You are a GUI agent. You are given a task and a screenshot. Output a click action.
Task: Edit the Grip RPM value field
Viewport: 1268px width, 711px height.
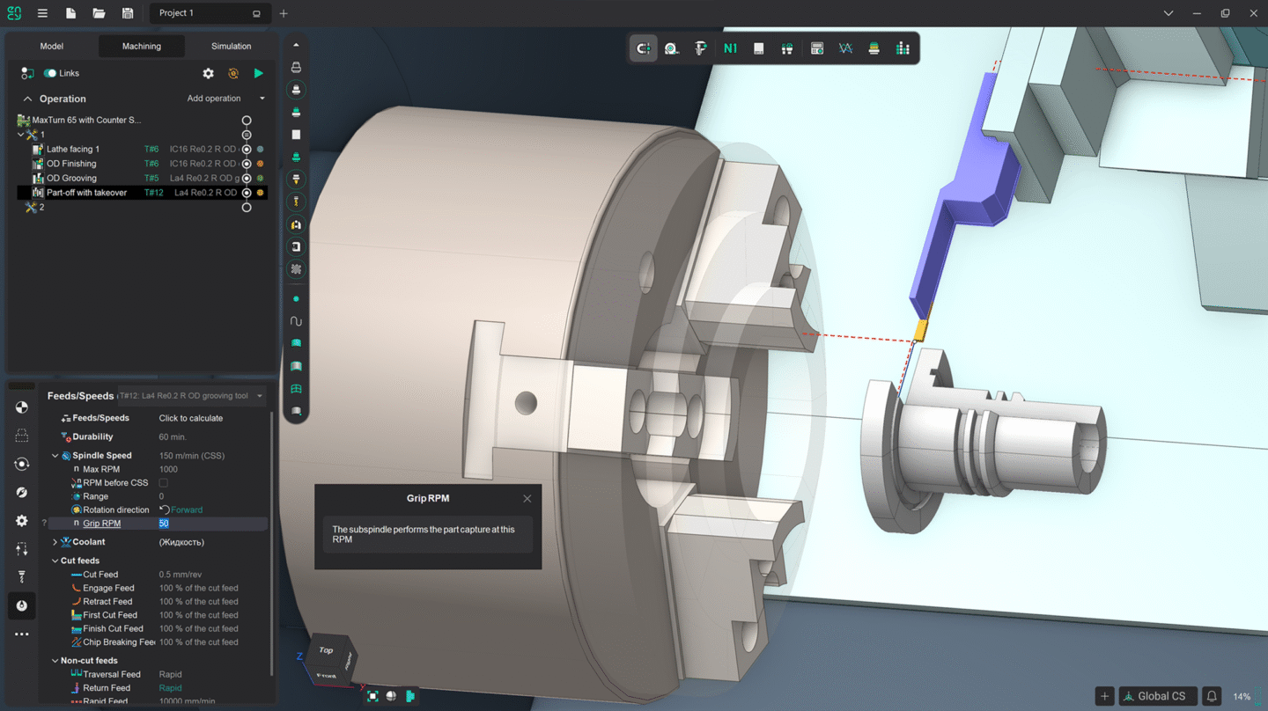[211, 523]
